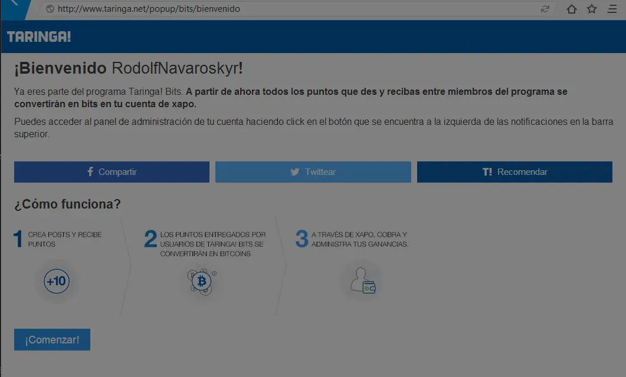Click the globe icon in address bar

pos(50,9)
